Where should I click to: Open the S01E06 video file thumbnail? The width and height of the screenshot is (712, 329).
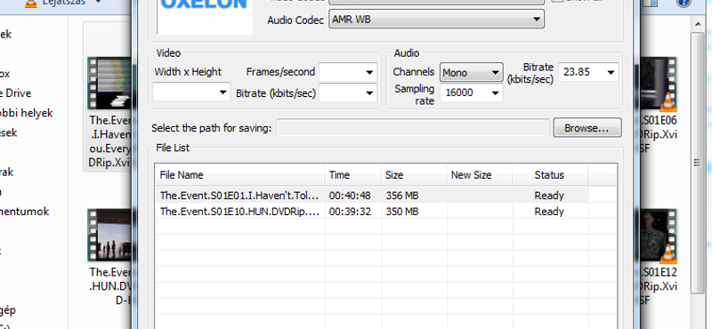coord(659,84)
